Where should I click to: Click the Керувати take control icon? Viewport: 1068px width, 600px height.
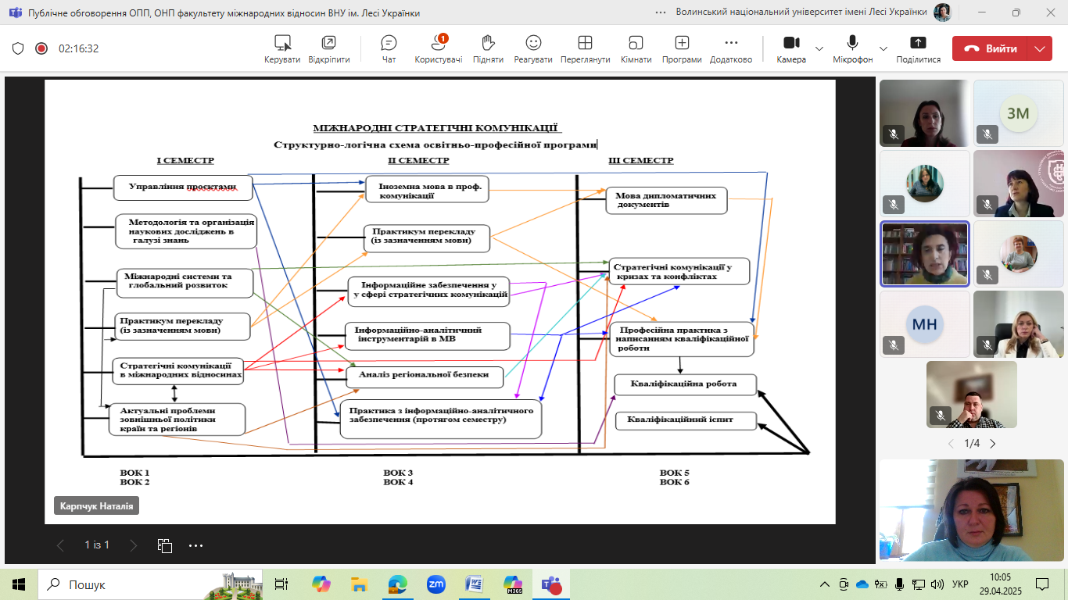282,48
